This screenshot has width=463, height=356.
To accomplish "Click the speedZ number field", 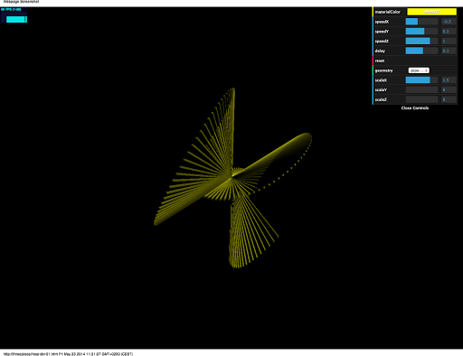I will (449, 41).
